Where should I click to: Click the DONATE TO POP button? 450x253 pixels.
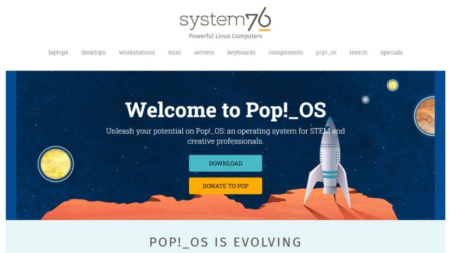[x=225, y=186]
